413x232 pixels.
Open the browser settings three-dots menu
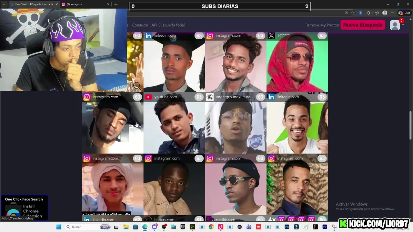(x=392, y=13)
